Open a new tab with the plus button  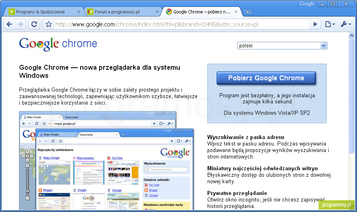pos(248,12)
